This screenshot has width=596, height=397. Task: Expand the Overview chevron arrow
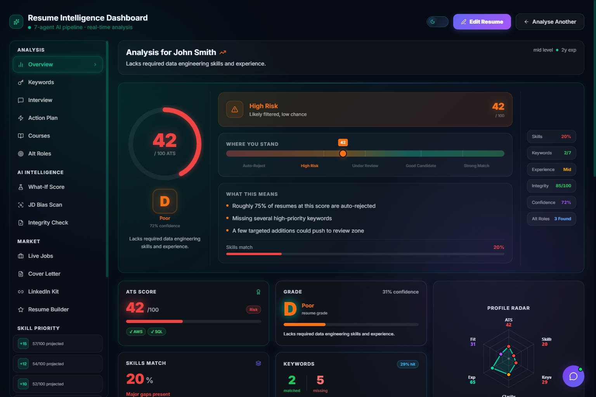pos(95,64)
